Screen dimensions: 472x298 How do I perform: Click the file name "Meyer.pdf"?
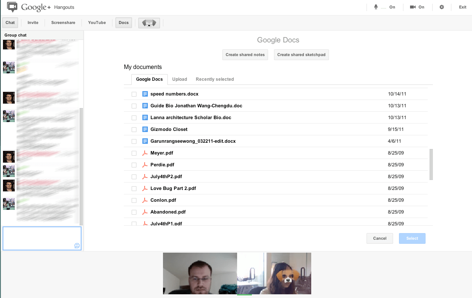pyautogui.click(x=162, y=153)
